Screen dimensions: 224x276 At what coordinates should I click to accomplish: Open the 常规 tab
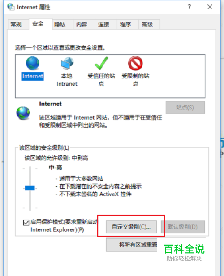[x=16, y=24]
